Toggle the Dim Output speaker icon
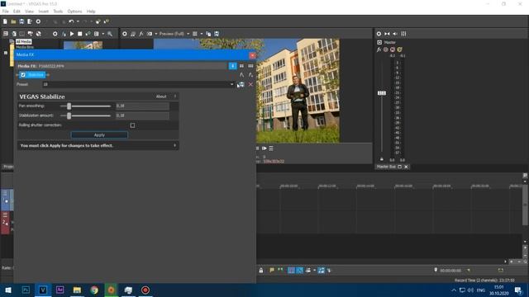The image size is (529, 297). click(395, 34)
